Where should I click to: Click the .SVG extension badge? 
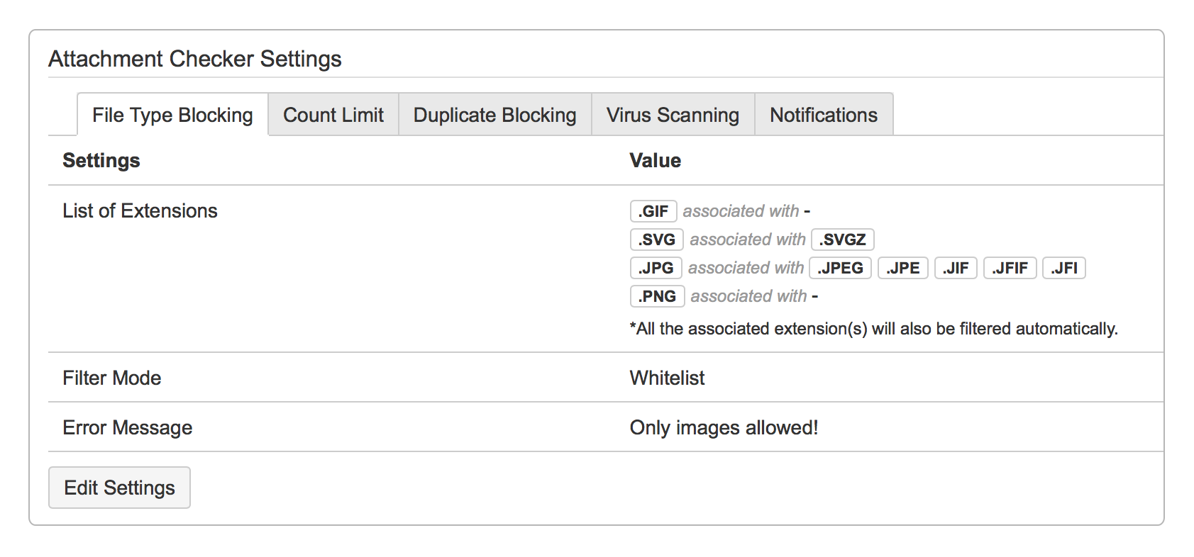(x=656, y=239)
